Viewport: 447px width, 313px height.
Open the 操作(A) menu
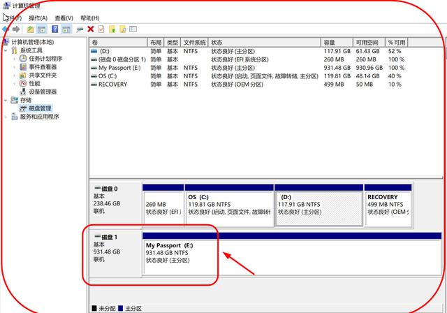point(38,18)
